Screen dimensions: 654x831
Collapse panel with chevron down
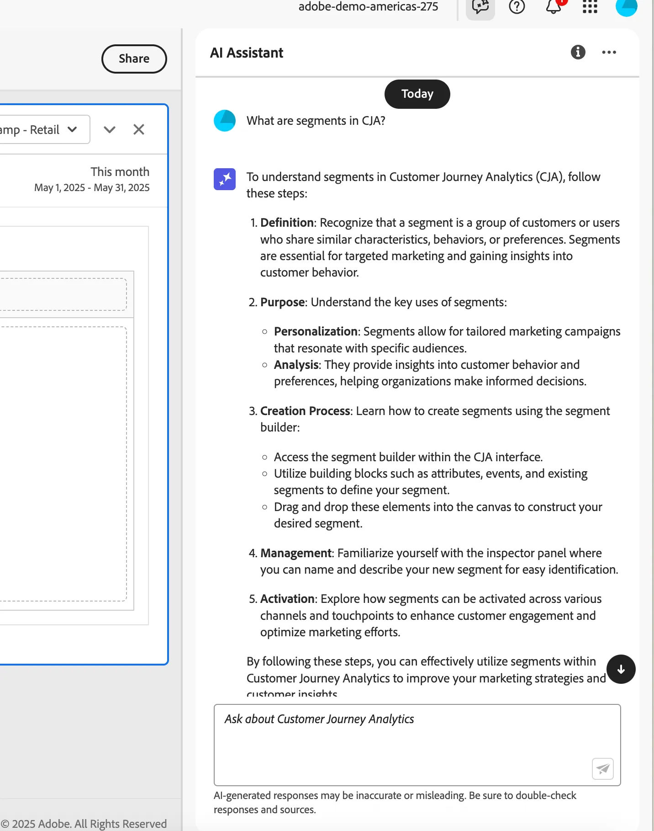(x=110, y=129)
